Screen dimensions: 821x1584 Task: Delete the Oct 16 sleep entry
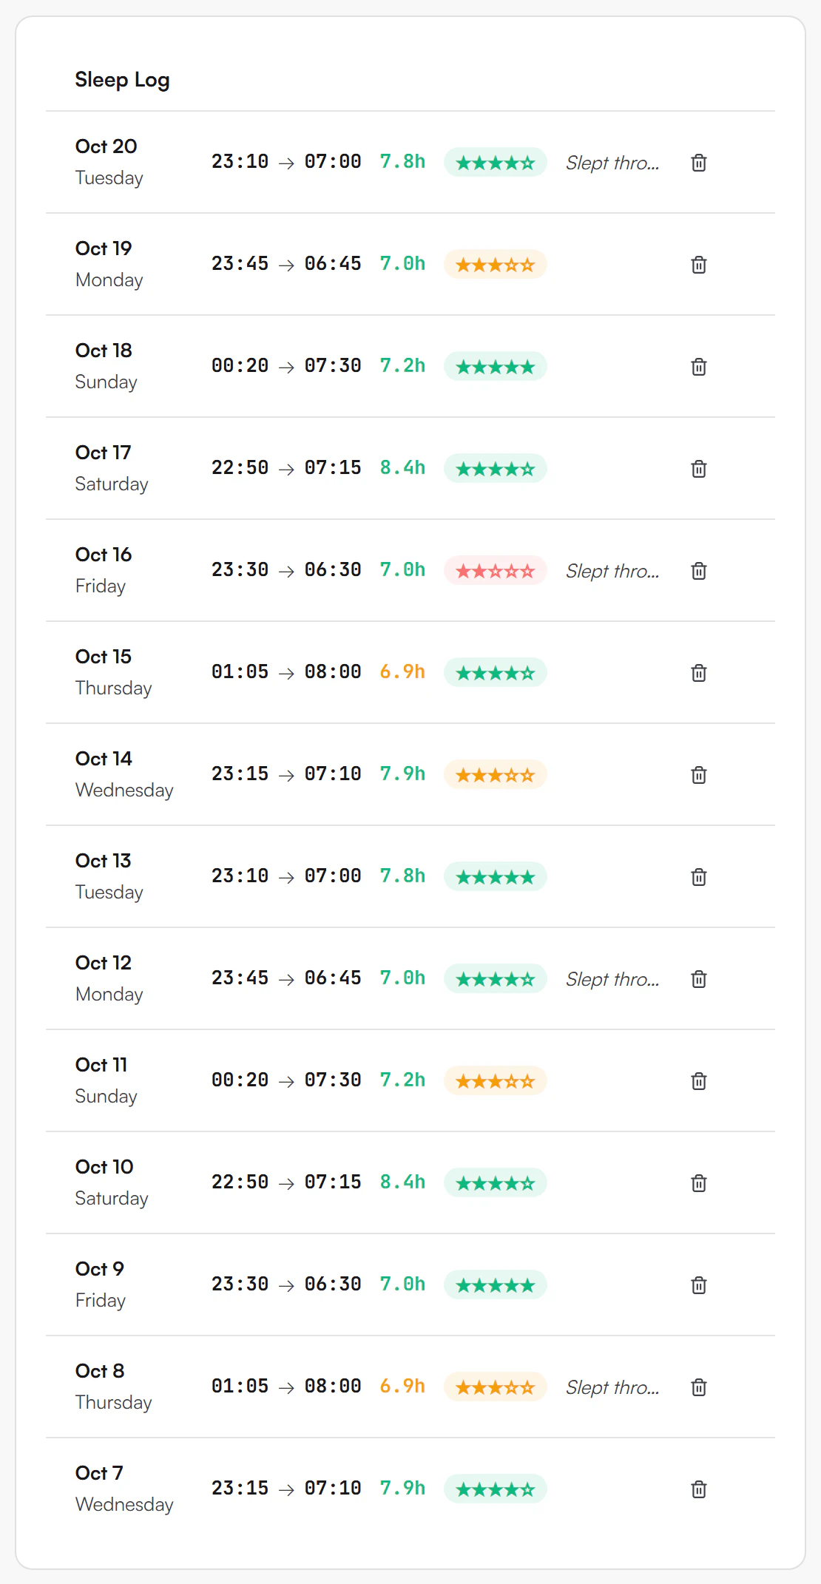tap(699, 571)
